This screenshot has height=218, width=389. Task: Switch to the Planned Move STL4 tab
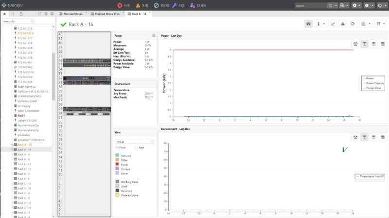pyautogui.click(x=107, y=14)
